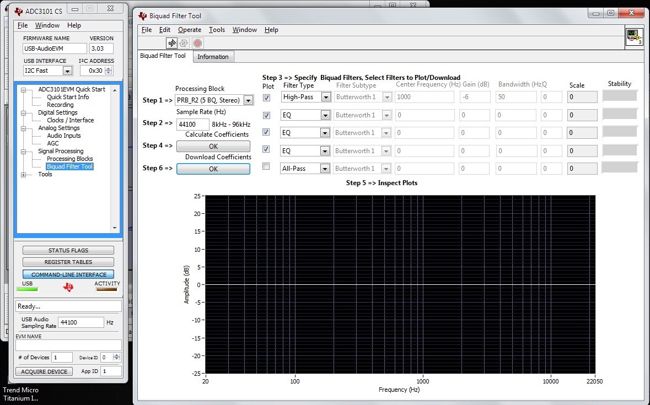The width and height of the screenshot is (650, 405).
Task: Toggle the Plot checkbox on second EQ row
Action: 267,132
